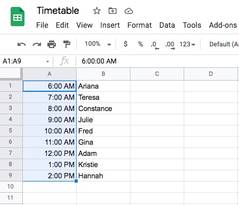Open the View menu
Screen dimensions: 239x205
(84, 25)
